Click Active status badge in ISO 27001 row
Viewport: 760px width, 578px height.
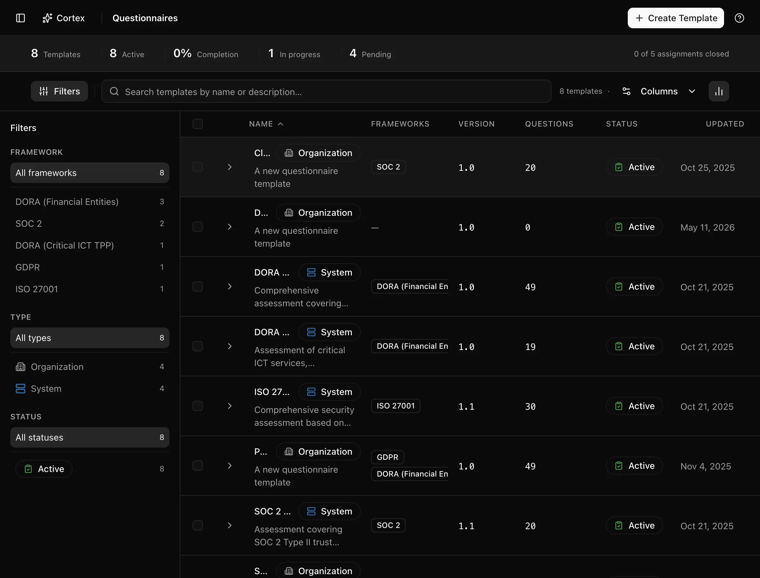pos(634,406)
